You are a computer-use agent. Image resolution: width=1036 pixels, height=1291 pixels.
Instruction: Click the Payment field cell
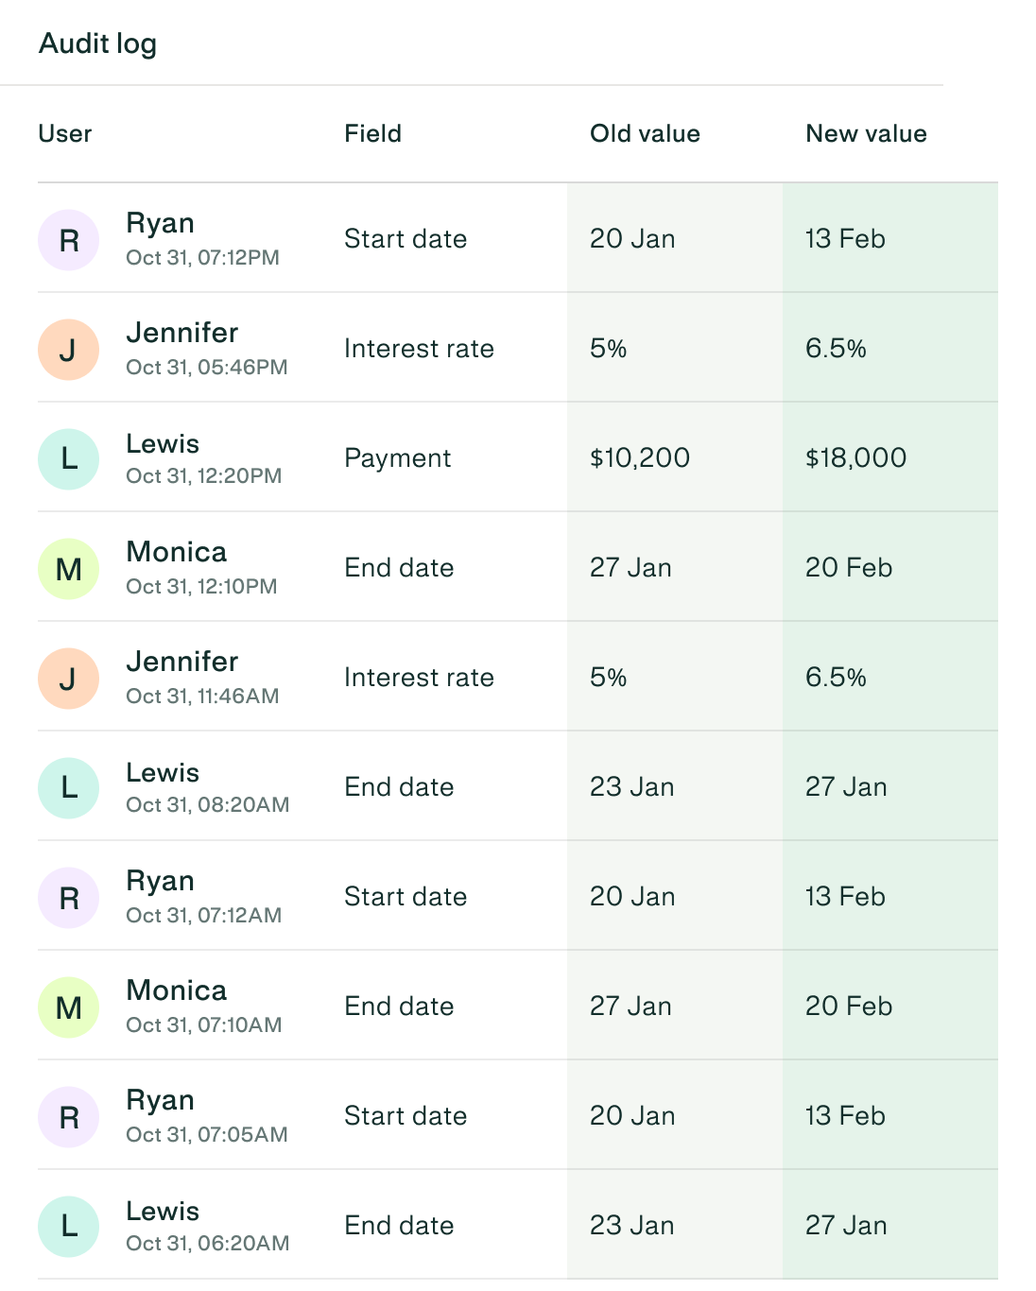click(x=397, y=458)
